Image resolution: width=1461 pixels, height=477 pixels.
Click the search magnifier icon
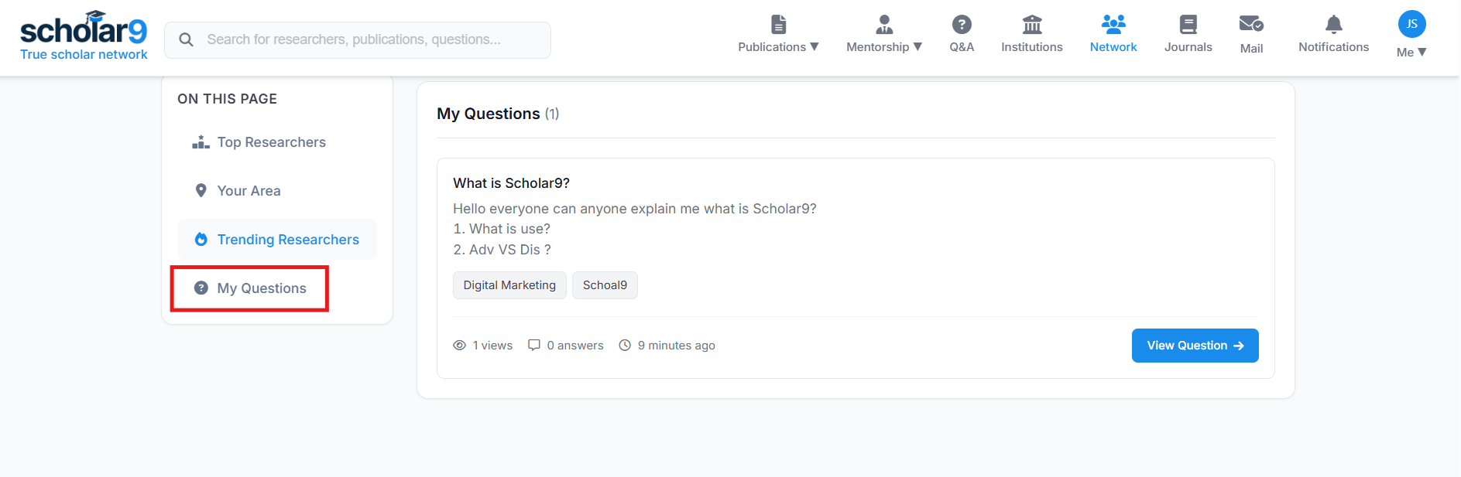click(x=186, y=39)
